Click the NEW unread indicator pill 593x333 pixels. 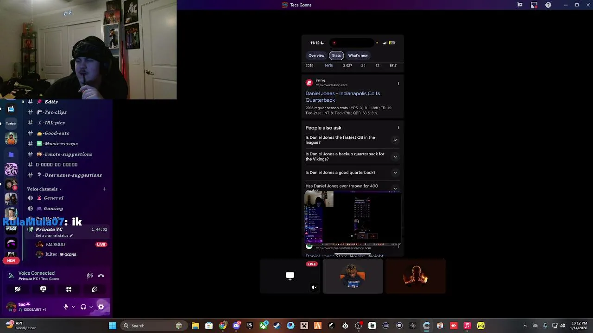tap(11, 260)
